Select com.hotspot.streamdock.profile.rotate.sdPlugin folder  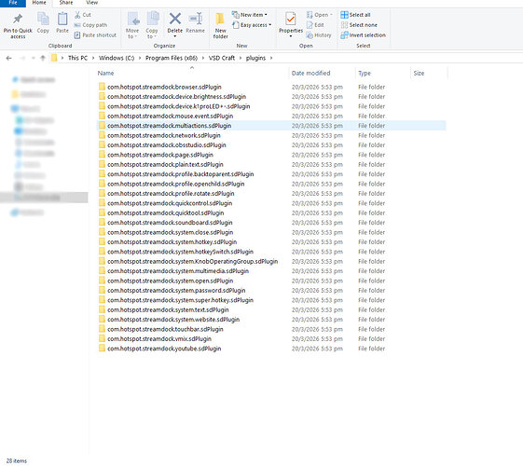(x=171, y=194)
